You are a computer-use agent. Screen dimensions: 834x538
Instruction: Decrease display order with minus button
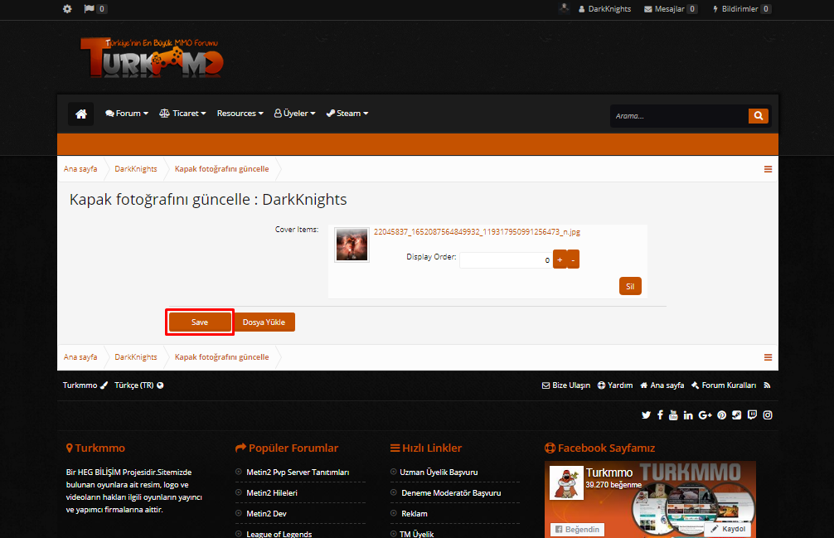tap(573, 259)
